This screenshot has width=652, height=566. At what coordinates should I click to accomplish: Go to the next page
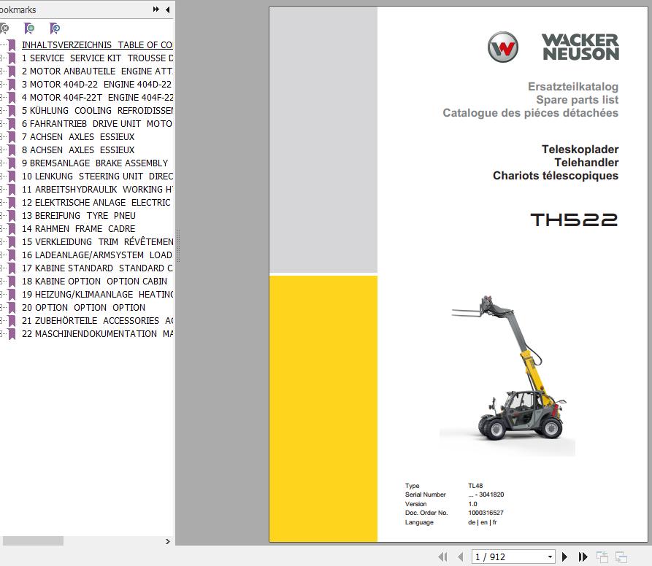[564, 557]
